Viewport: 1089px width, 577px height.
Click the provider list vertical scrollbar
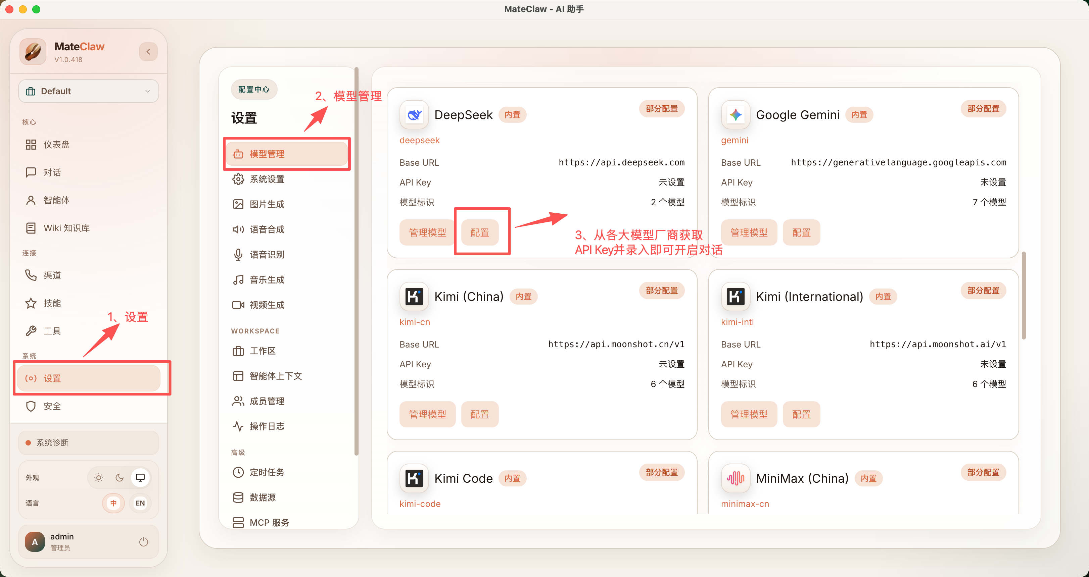tap(1024, 296)
